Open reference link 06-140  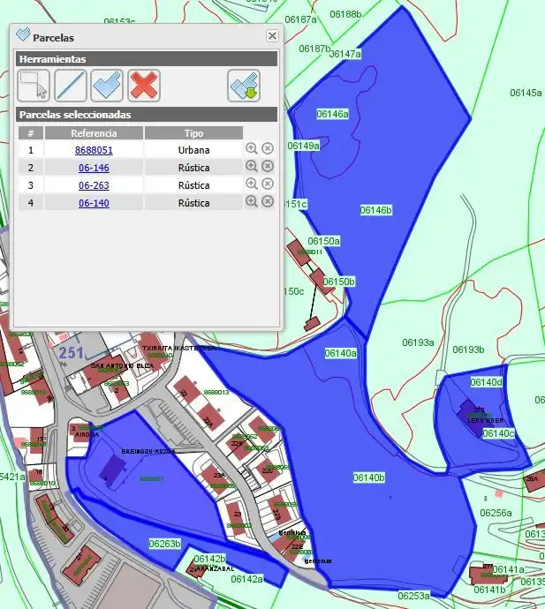(94, 203)
